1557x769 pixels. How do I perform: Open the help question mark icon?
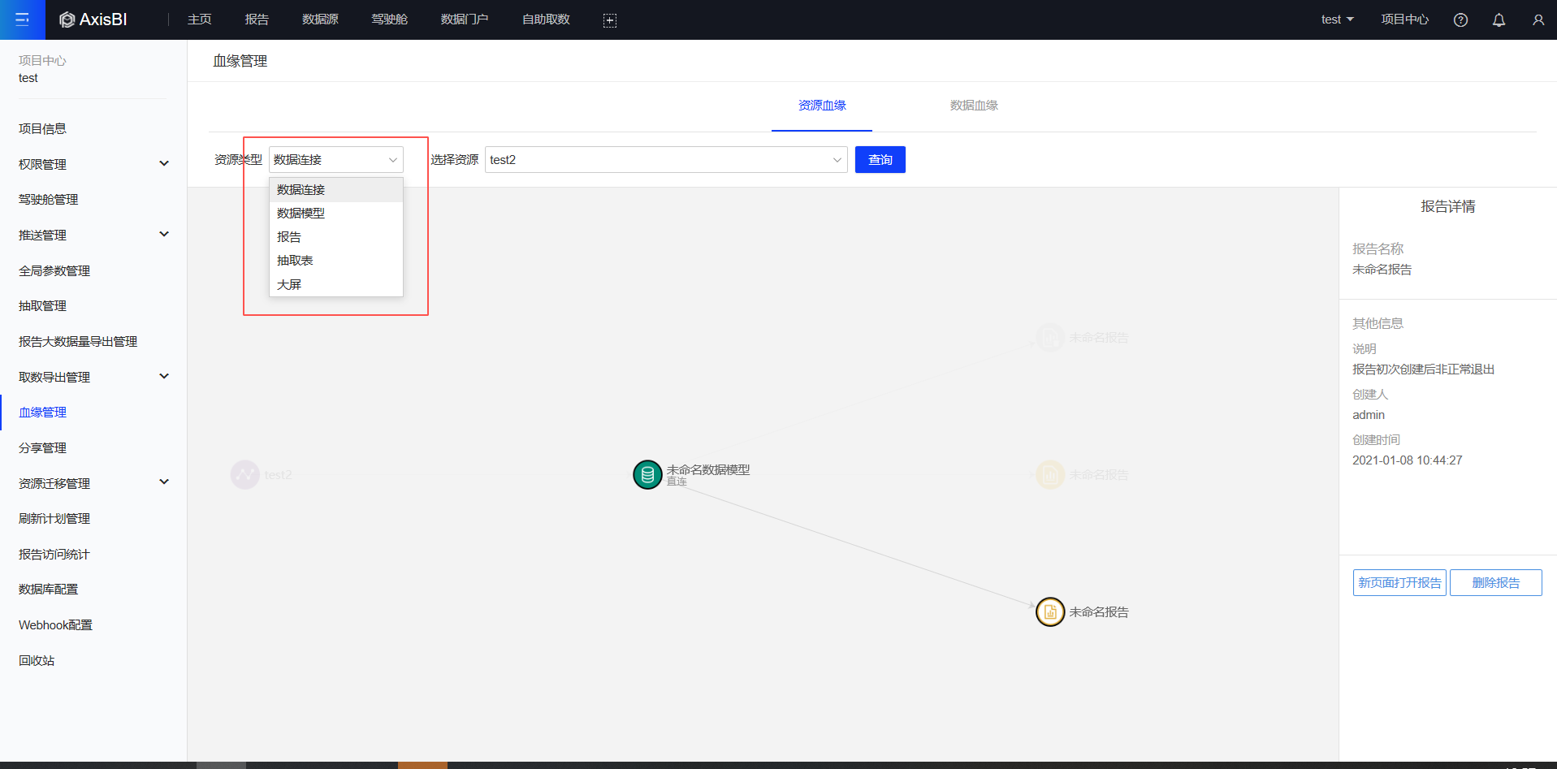(x=1460, y=20)
